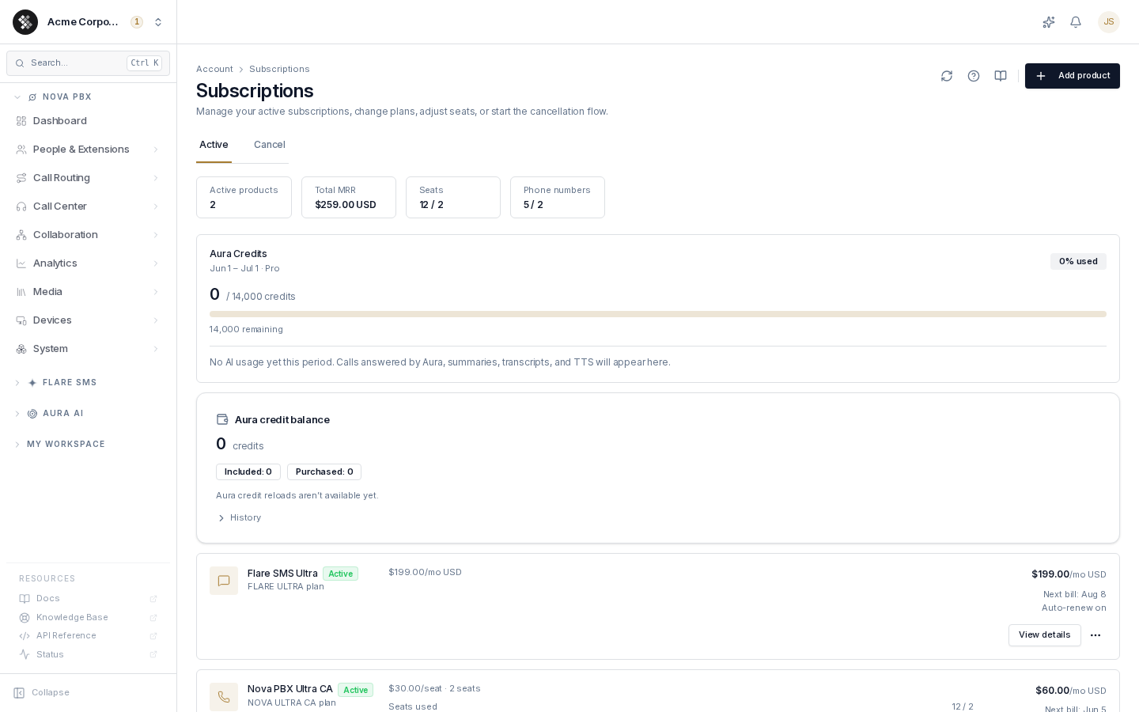Screen dimensions: 1139x712
Task: Open Dashboard in the sidebar
Action: (x=88, y=121)
